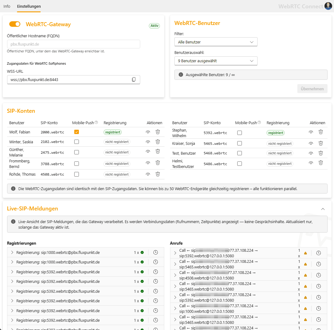334x330 pixels.
Task: Enable Mobile-Push for Winter, Saskia
Action: pos(76,142)
